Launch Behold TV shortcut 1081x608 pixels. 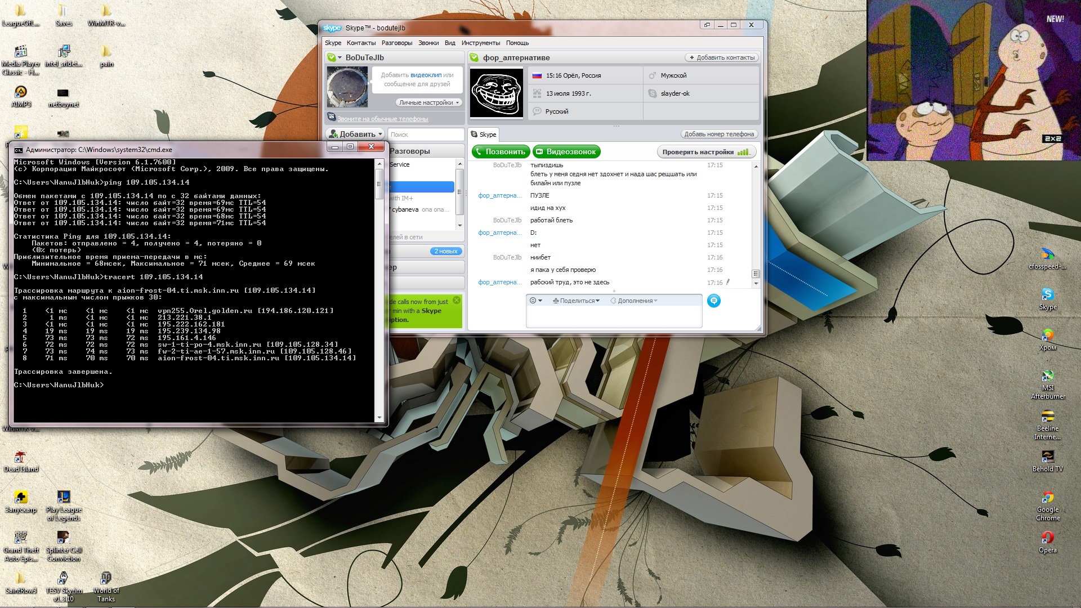click(x=1047, y=461)
